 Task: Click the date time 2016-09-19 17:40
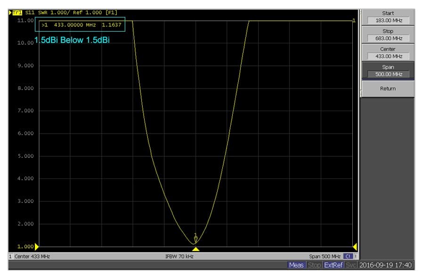(x=385, y=265)
